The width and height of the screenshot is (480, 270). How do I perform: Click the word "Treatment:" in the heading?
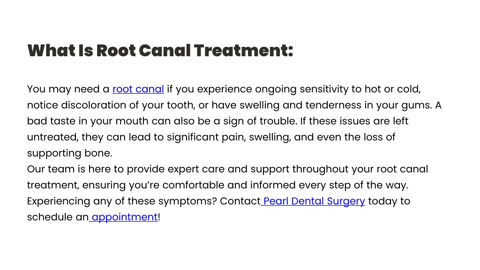[244, 51]
